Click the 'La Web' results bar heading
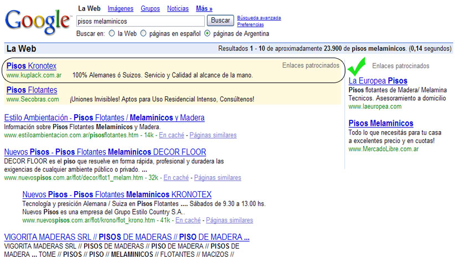Image resolution: width=455 pixels, height=257 pixels. point(21,49)
